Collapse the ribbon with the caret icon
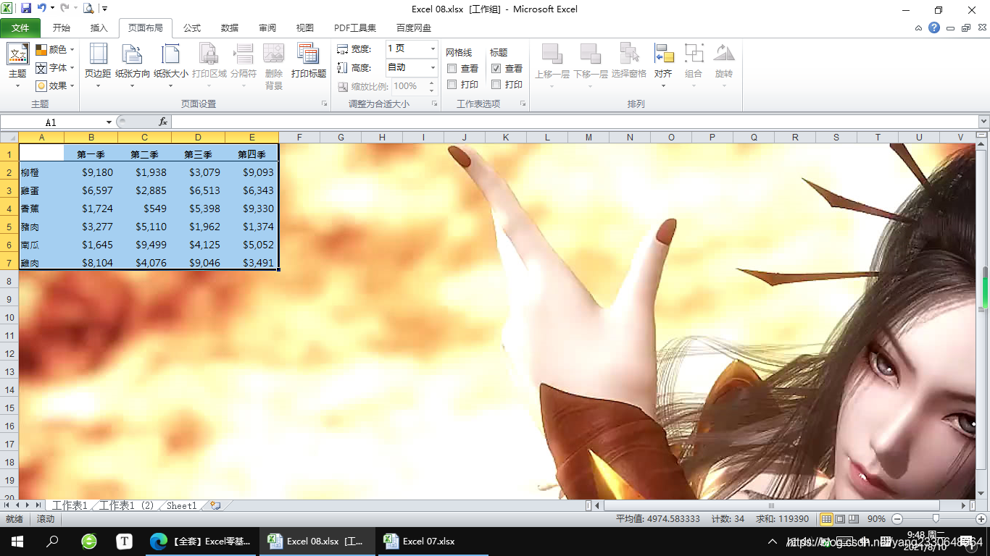 click(919, 28)
